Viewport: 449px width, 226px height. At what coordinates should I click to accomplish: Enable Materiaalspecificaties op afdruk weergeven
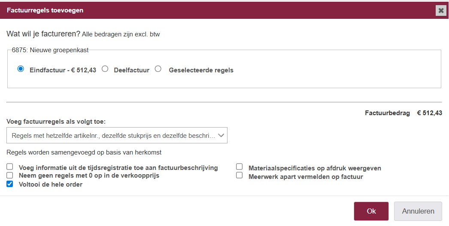point(240,167)
